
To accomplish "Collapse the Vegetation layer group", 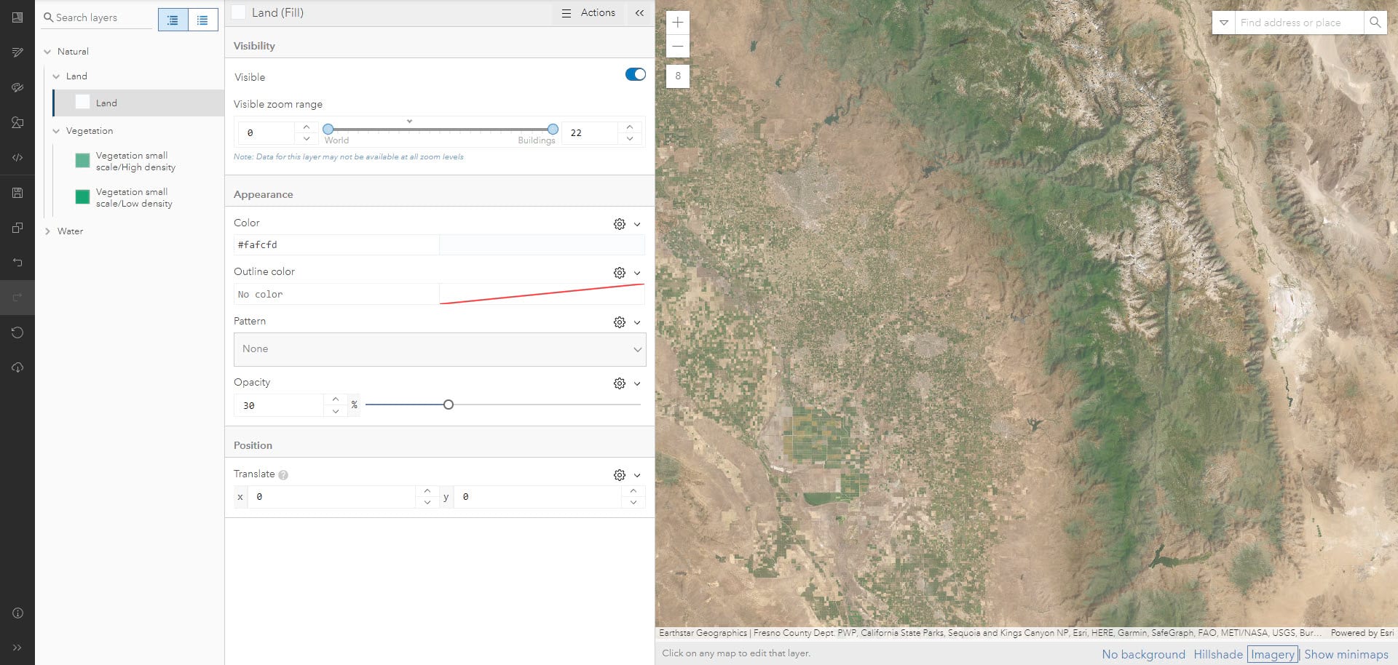I will (x=56, y=131).
